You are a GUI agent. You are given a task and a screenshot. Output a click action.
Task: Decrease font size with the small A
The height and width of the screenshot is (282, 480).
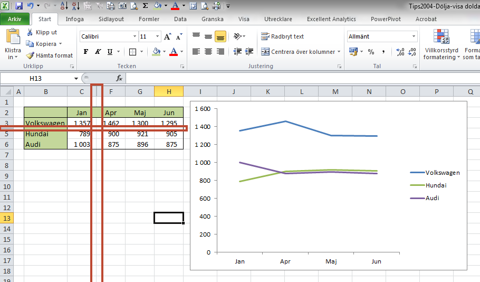[x=179, y=36]
